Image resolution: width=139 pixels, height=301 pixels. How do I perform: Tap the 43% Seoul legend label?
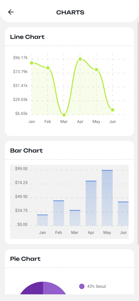pyautogui.click(x=96, y=287)
